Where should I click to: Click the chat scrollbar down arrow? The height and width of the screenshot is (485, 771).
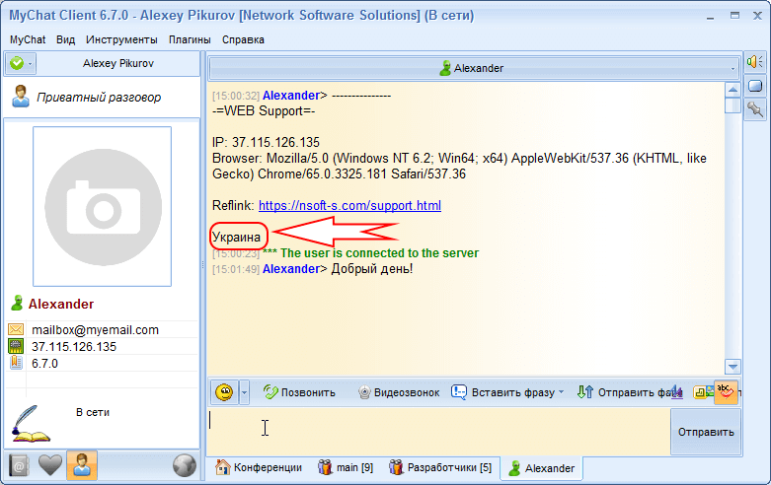[732, 366]
